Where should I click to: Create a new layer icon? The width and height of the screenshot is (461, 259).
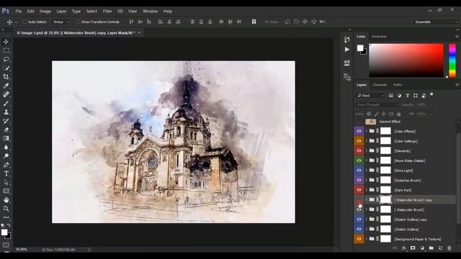440,248
